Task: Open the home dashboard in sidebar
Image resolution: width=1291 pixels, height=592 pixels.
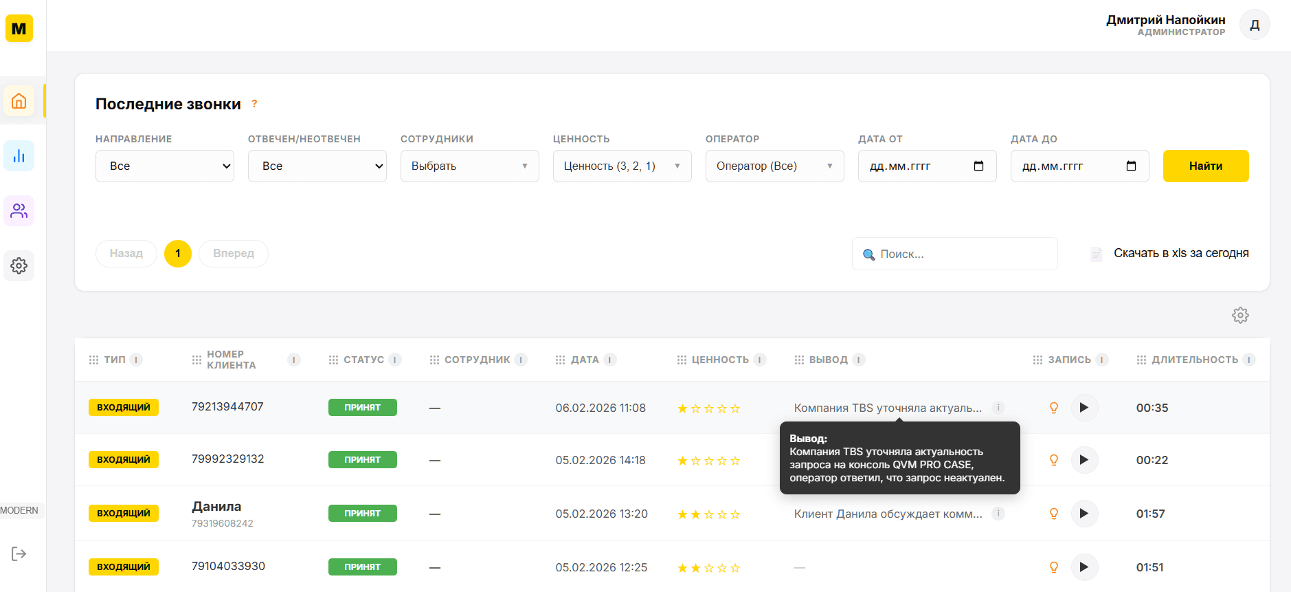Action: pos(19,101)
